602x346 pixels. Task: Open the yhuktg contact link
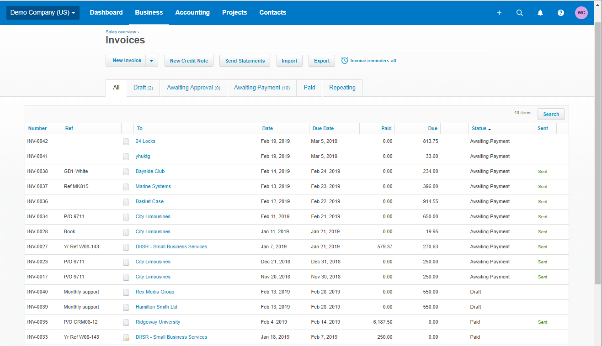143,157
